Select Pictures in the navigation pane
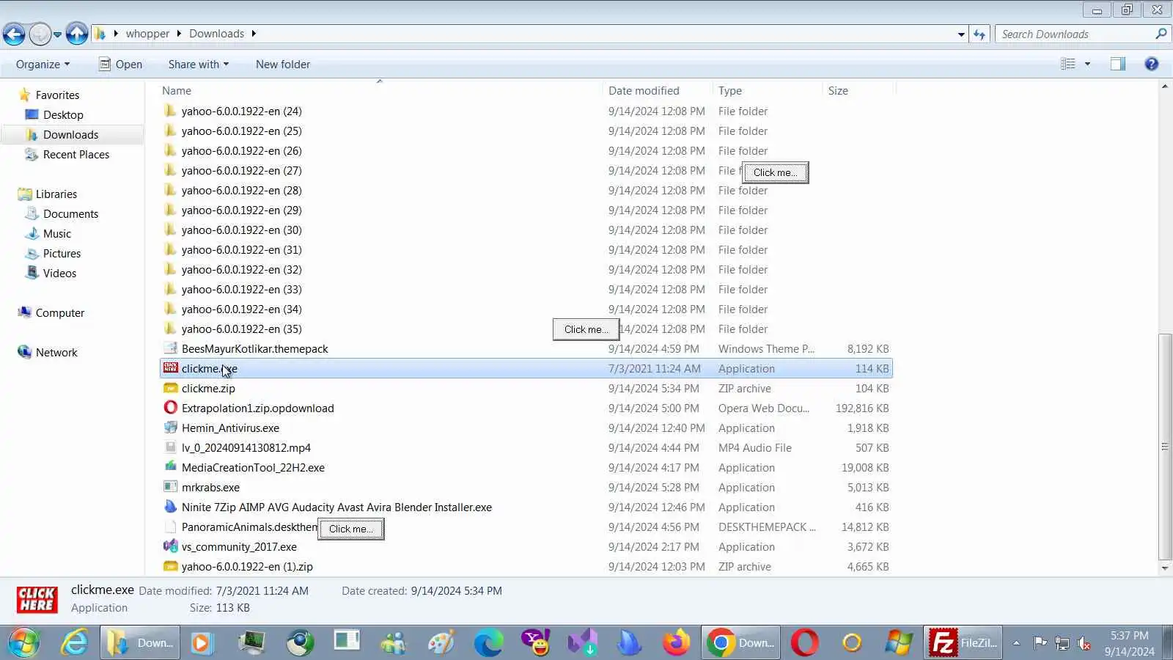Viewport: 1173px width, 660px height. click(62, 253)
